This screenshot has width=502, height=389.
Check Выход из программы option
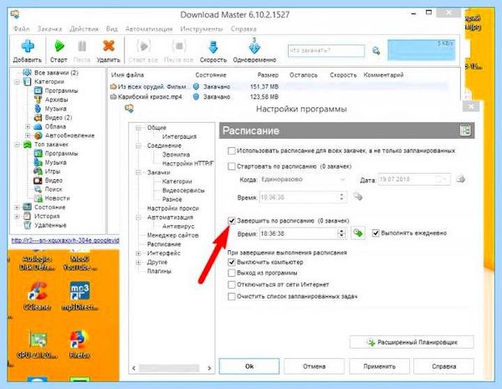click(232, 273)
